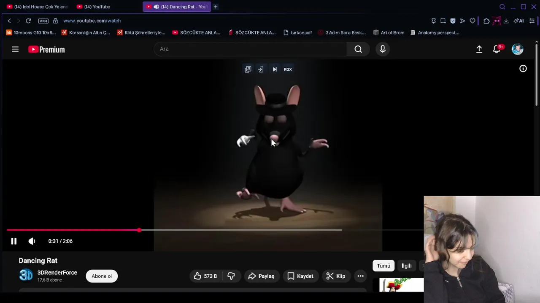View site security lock info

click(x=55, y=21)
